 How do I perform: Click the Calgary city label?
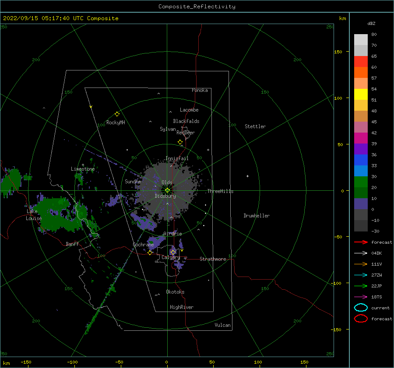171,257
